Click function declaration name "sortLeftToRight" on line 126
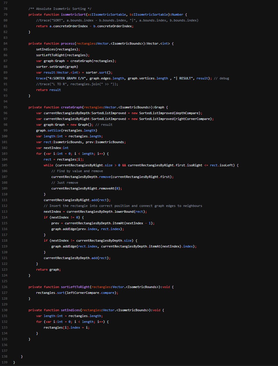The height and width of the screenshot is (366, 278). point(75,287)
